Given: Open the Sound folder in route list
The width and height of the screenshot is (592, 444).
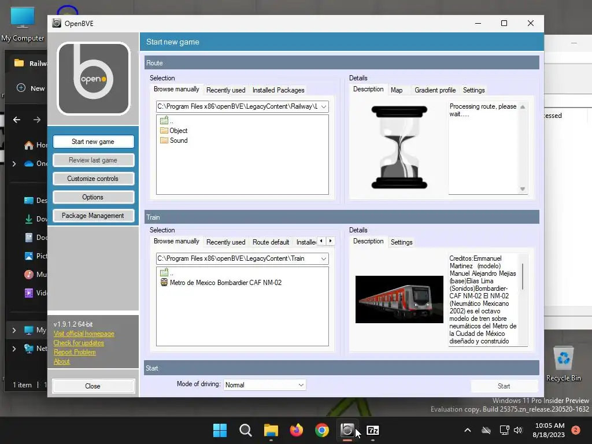Looking at the screenshot, I should [x=173, y=140].
